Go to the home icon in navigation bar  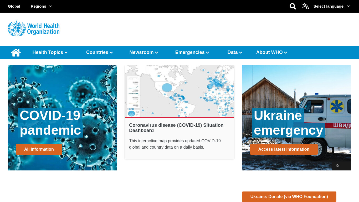click(x=16, y=52)
